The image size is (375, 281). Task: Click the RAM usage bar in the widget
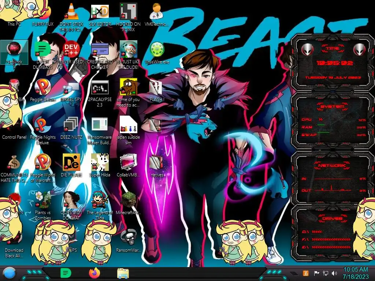coord(334,127)
